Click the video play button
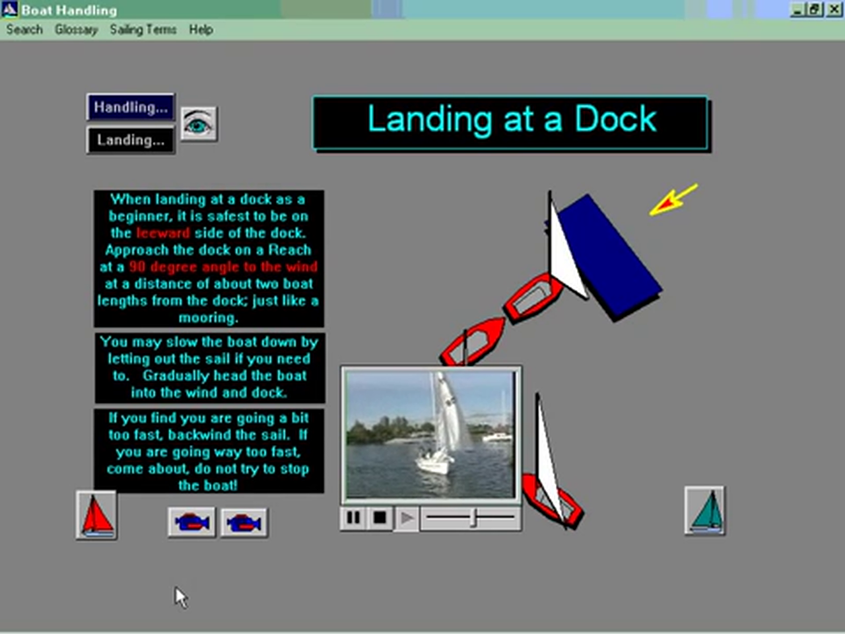The width and height of the screenshot is (845, 634). tap(407, 518)
